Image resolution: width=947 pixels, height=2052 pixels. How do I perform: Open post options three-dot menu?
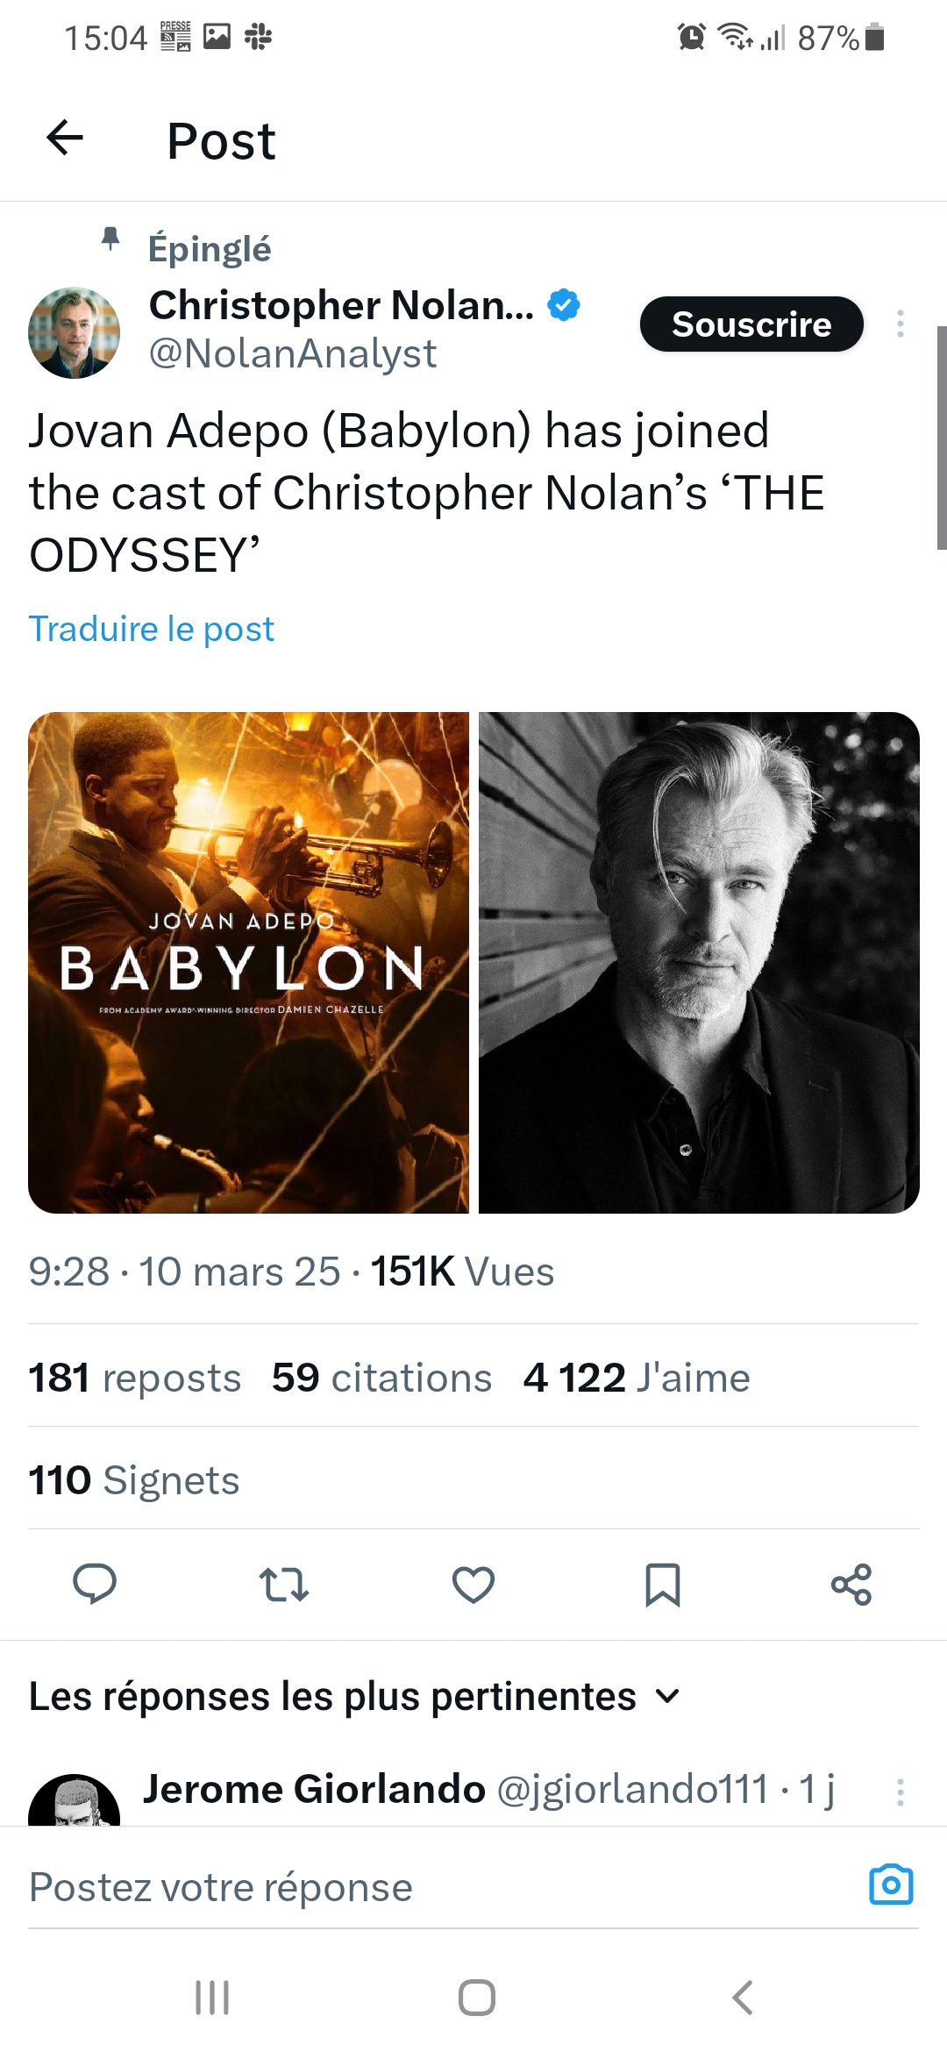[900, 324]
